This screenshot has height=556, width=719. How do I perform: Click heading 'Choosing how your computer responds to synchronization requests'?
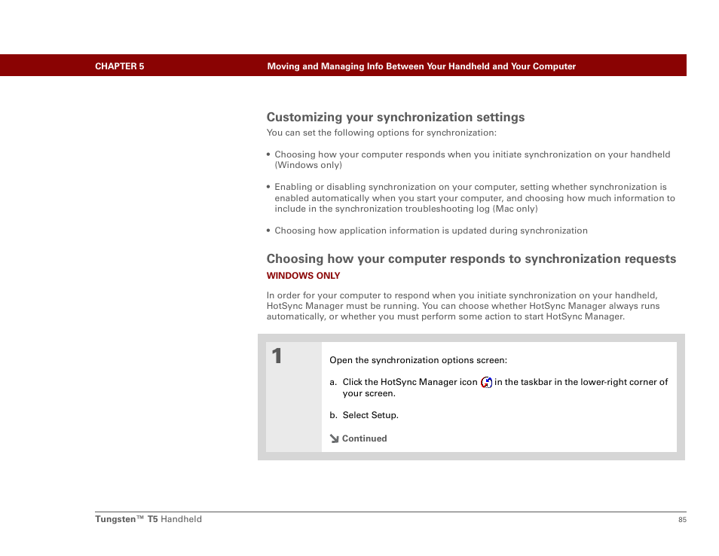click(471, 259)
